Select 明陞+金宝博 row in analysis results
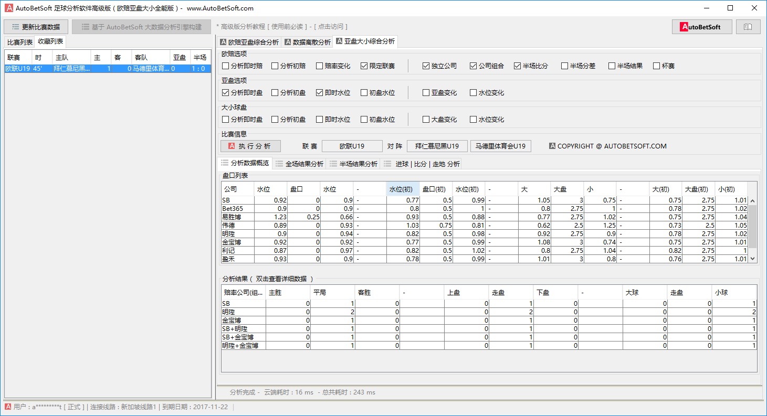The width and height of the screenshot is (767, 416). coord(489,346)
